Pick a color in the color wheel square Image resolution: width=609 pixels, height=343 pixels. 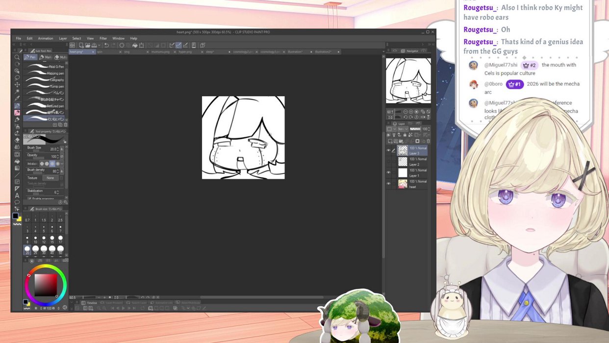[x=46, y=285]
